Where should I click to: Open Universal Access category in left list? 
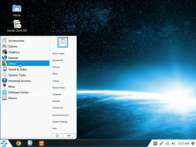tap(26, 81)
